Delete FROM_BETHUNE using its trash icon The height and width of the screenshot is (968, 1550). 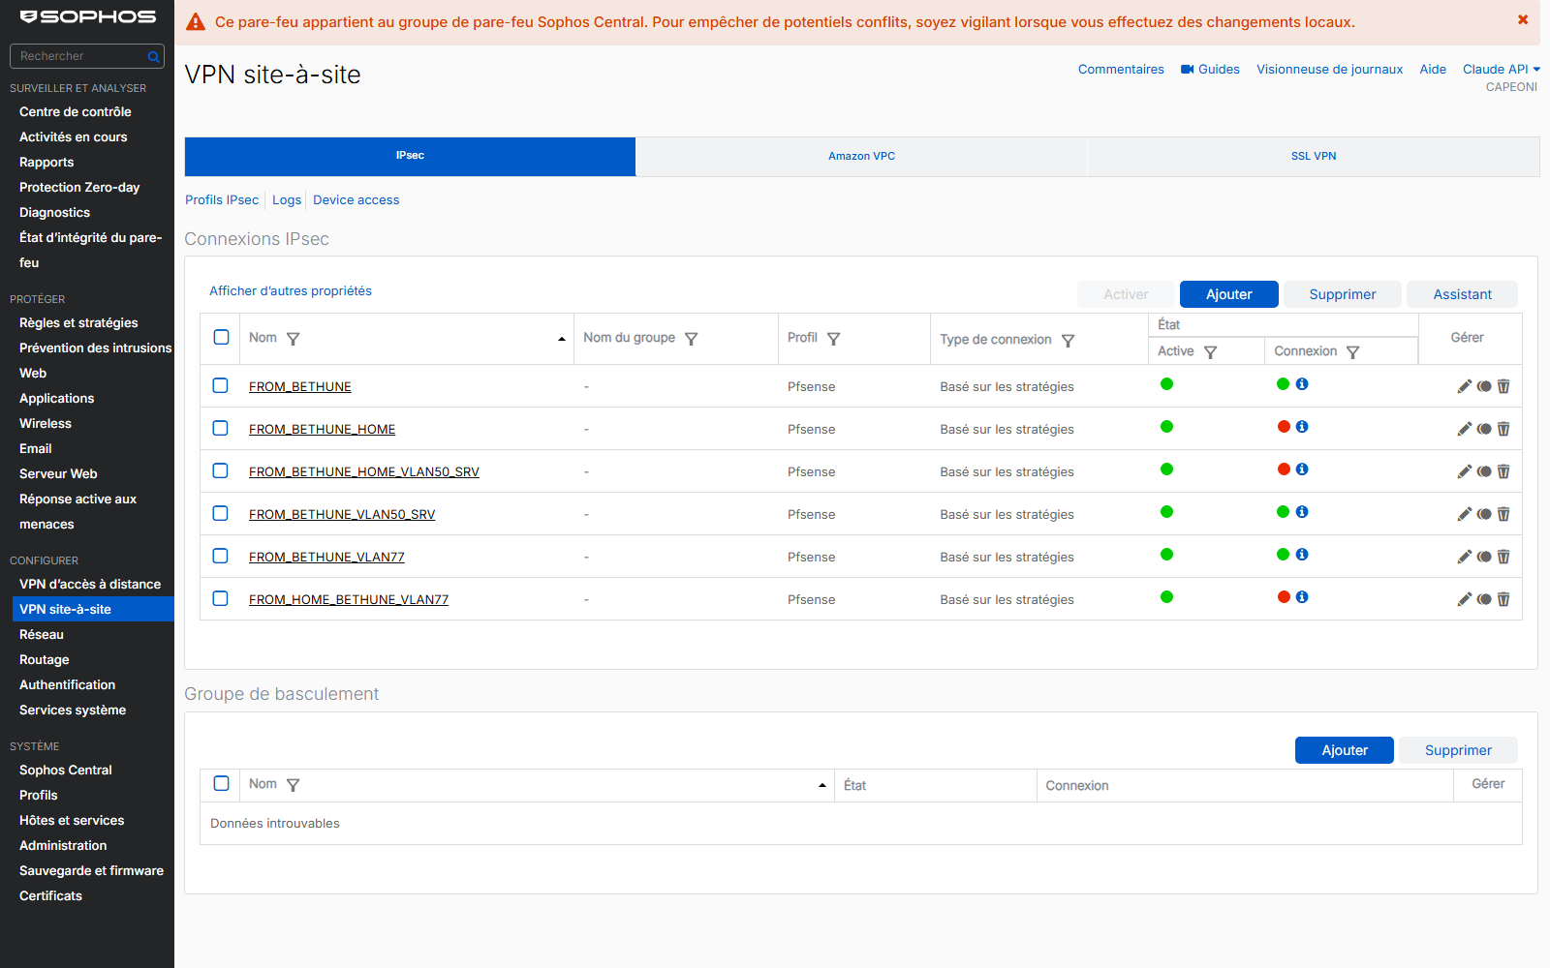click(x=1503, y=386)
